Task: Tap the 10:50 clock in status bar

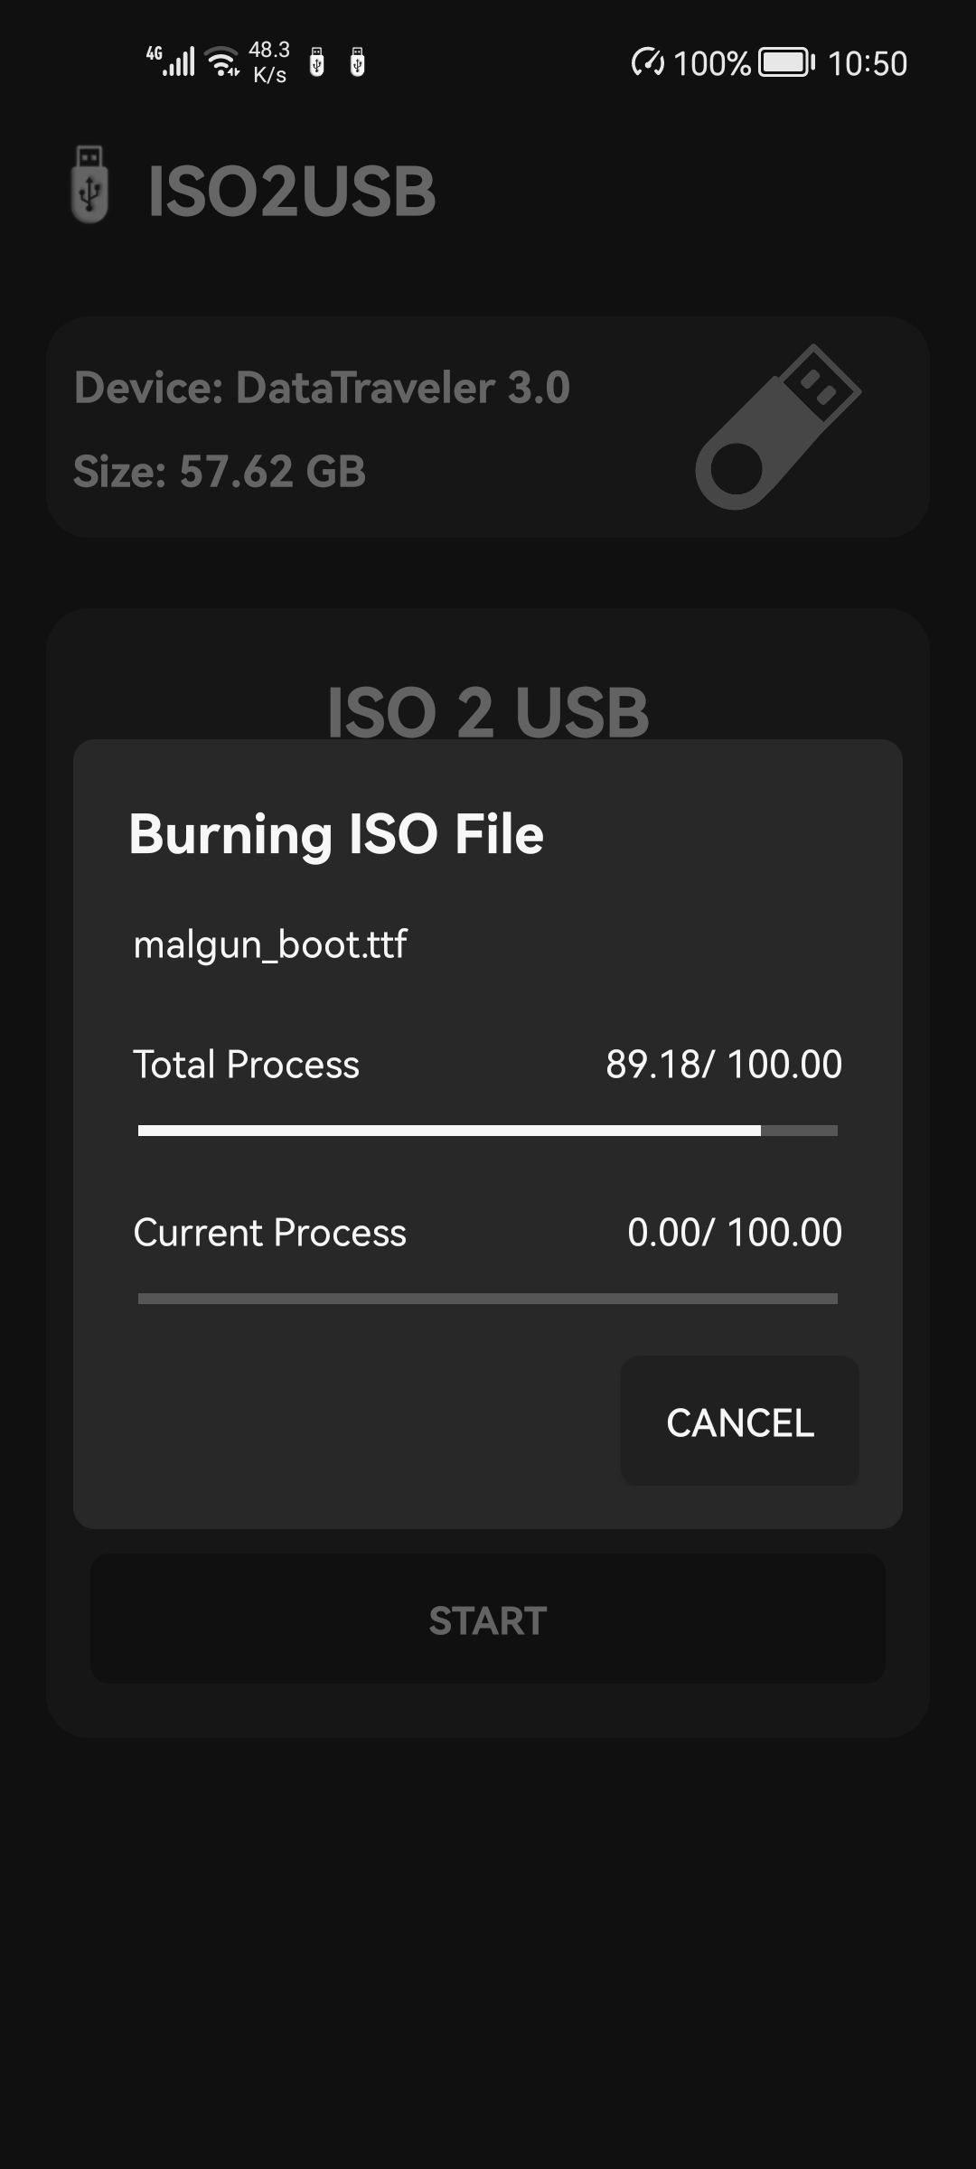Action: [x=867, y=63]
